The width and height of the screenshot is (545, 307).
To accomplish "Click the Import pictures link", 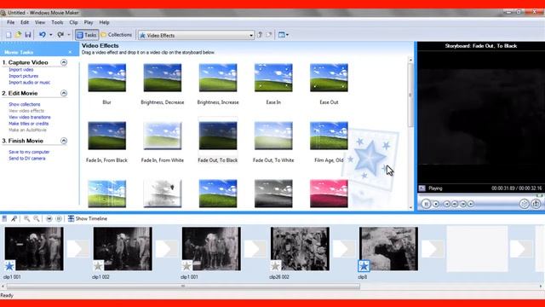I will coord(23,76).
